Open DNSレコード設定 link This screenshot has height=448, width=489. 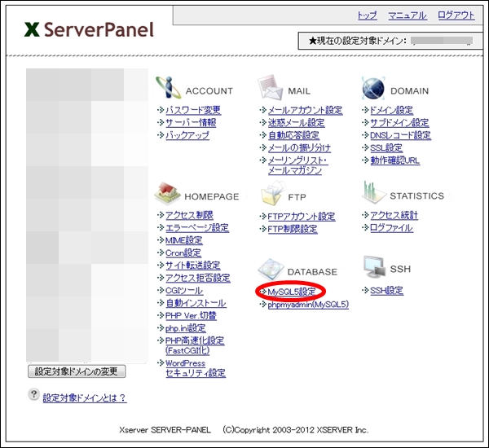tap(400, 135)
